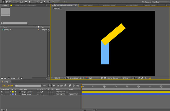Viewport: 170px width, 111px height.
Task: Select the Type tool
Action: tap(33, 2)
